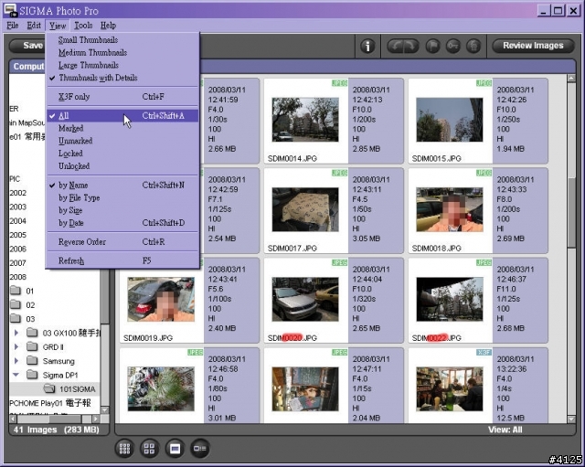
Task: Click scroll-down arrow of thumbnail pane
Action: (x=571, y=419)
